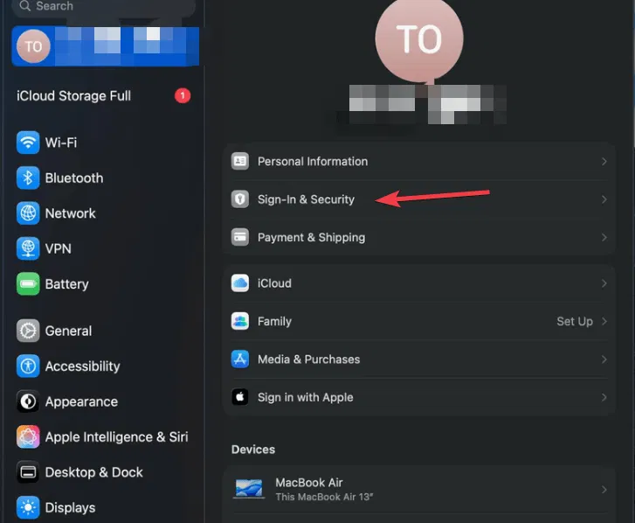Click the MacBook Air device thumbnail
Screen dimensions: 635x523
point(249,489)
